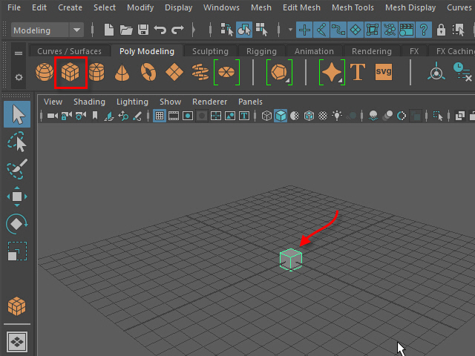Select the Lasso selection tool
This screenshot has width=475, height=356.
tap(17, 142)
